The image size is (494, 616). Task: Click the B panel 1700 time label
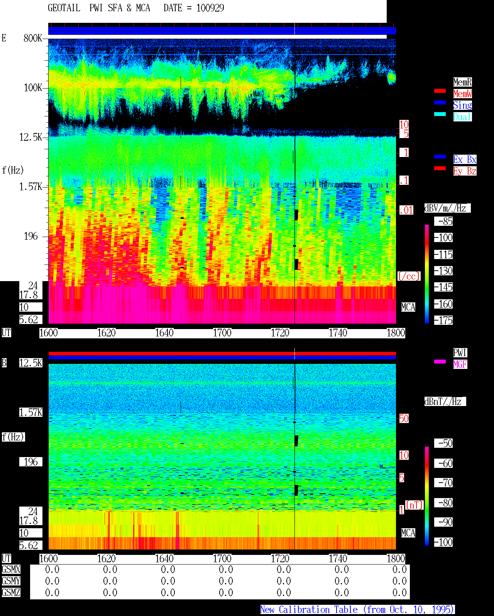click(x=222, y=558)
